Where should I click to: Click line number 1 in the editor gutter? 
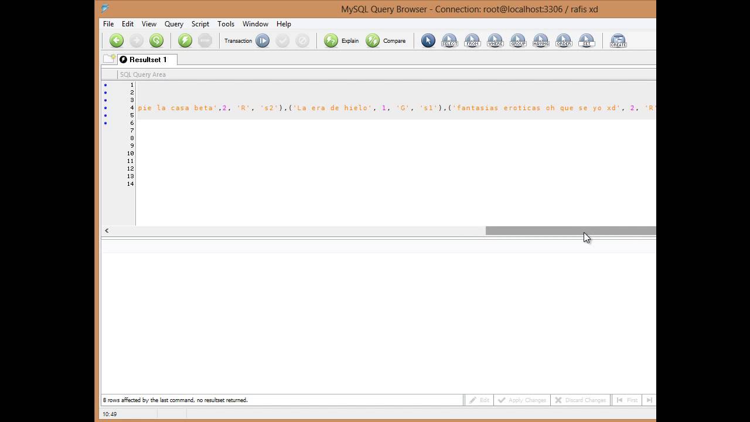pyautogui.click(x=132, y=85)
